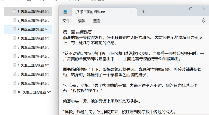
Task: Select file 8_失落王国的钥匙.txt in list
Action: pos(28,74)
